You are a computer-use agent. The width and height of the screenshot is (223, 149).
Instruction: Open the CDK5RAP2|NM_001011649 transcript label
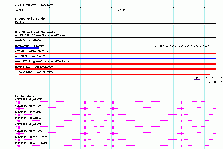point(31,143)
